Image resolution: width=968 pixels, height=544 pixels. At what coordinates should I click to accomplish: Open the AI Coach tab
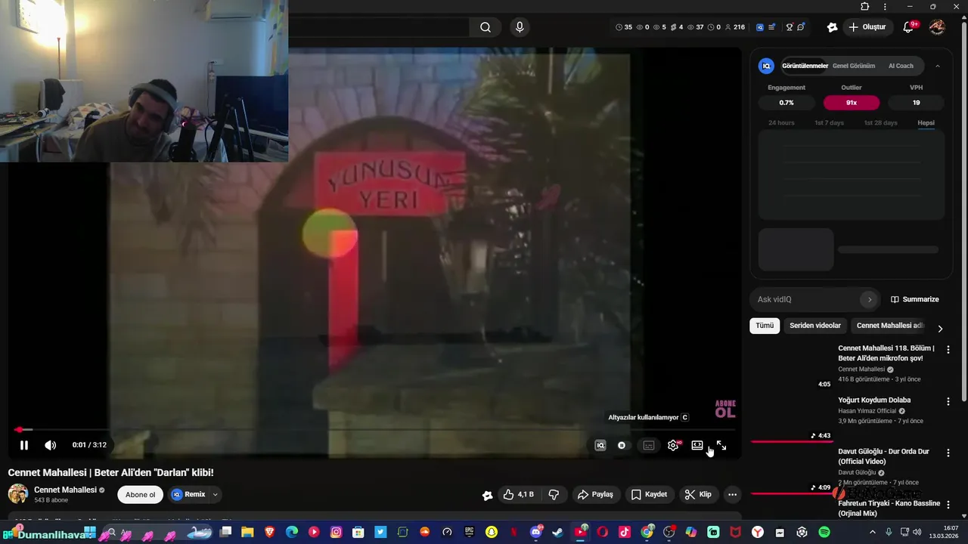tap(901, 66)
